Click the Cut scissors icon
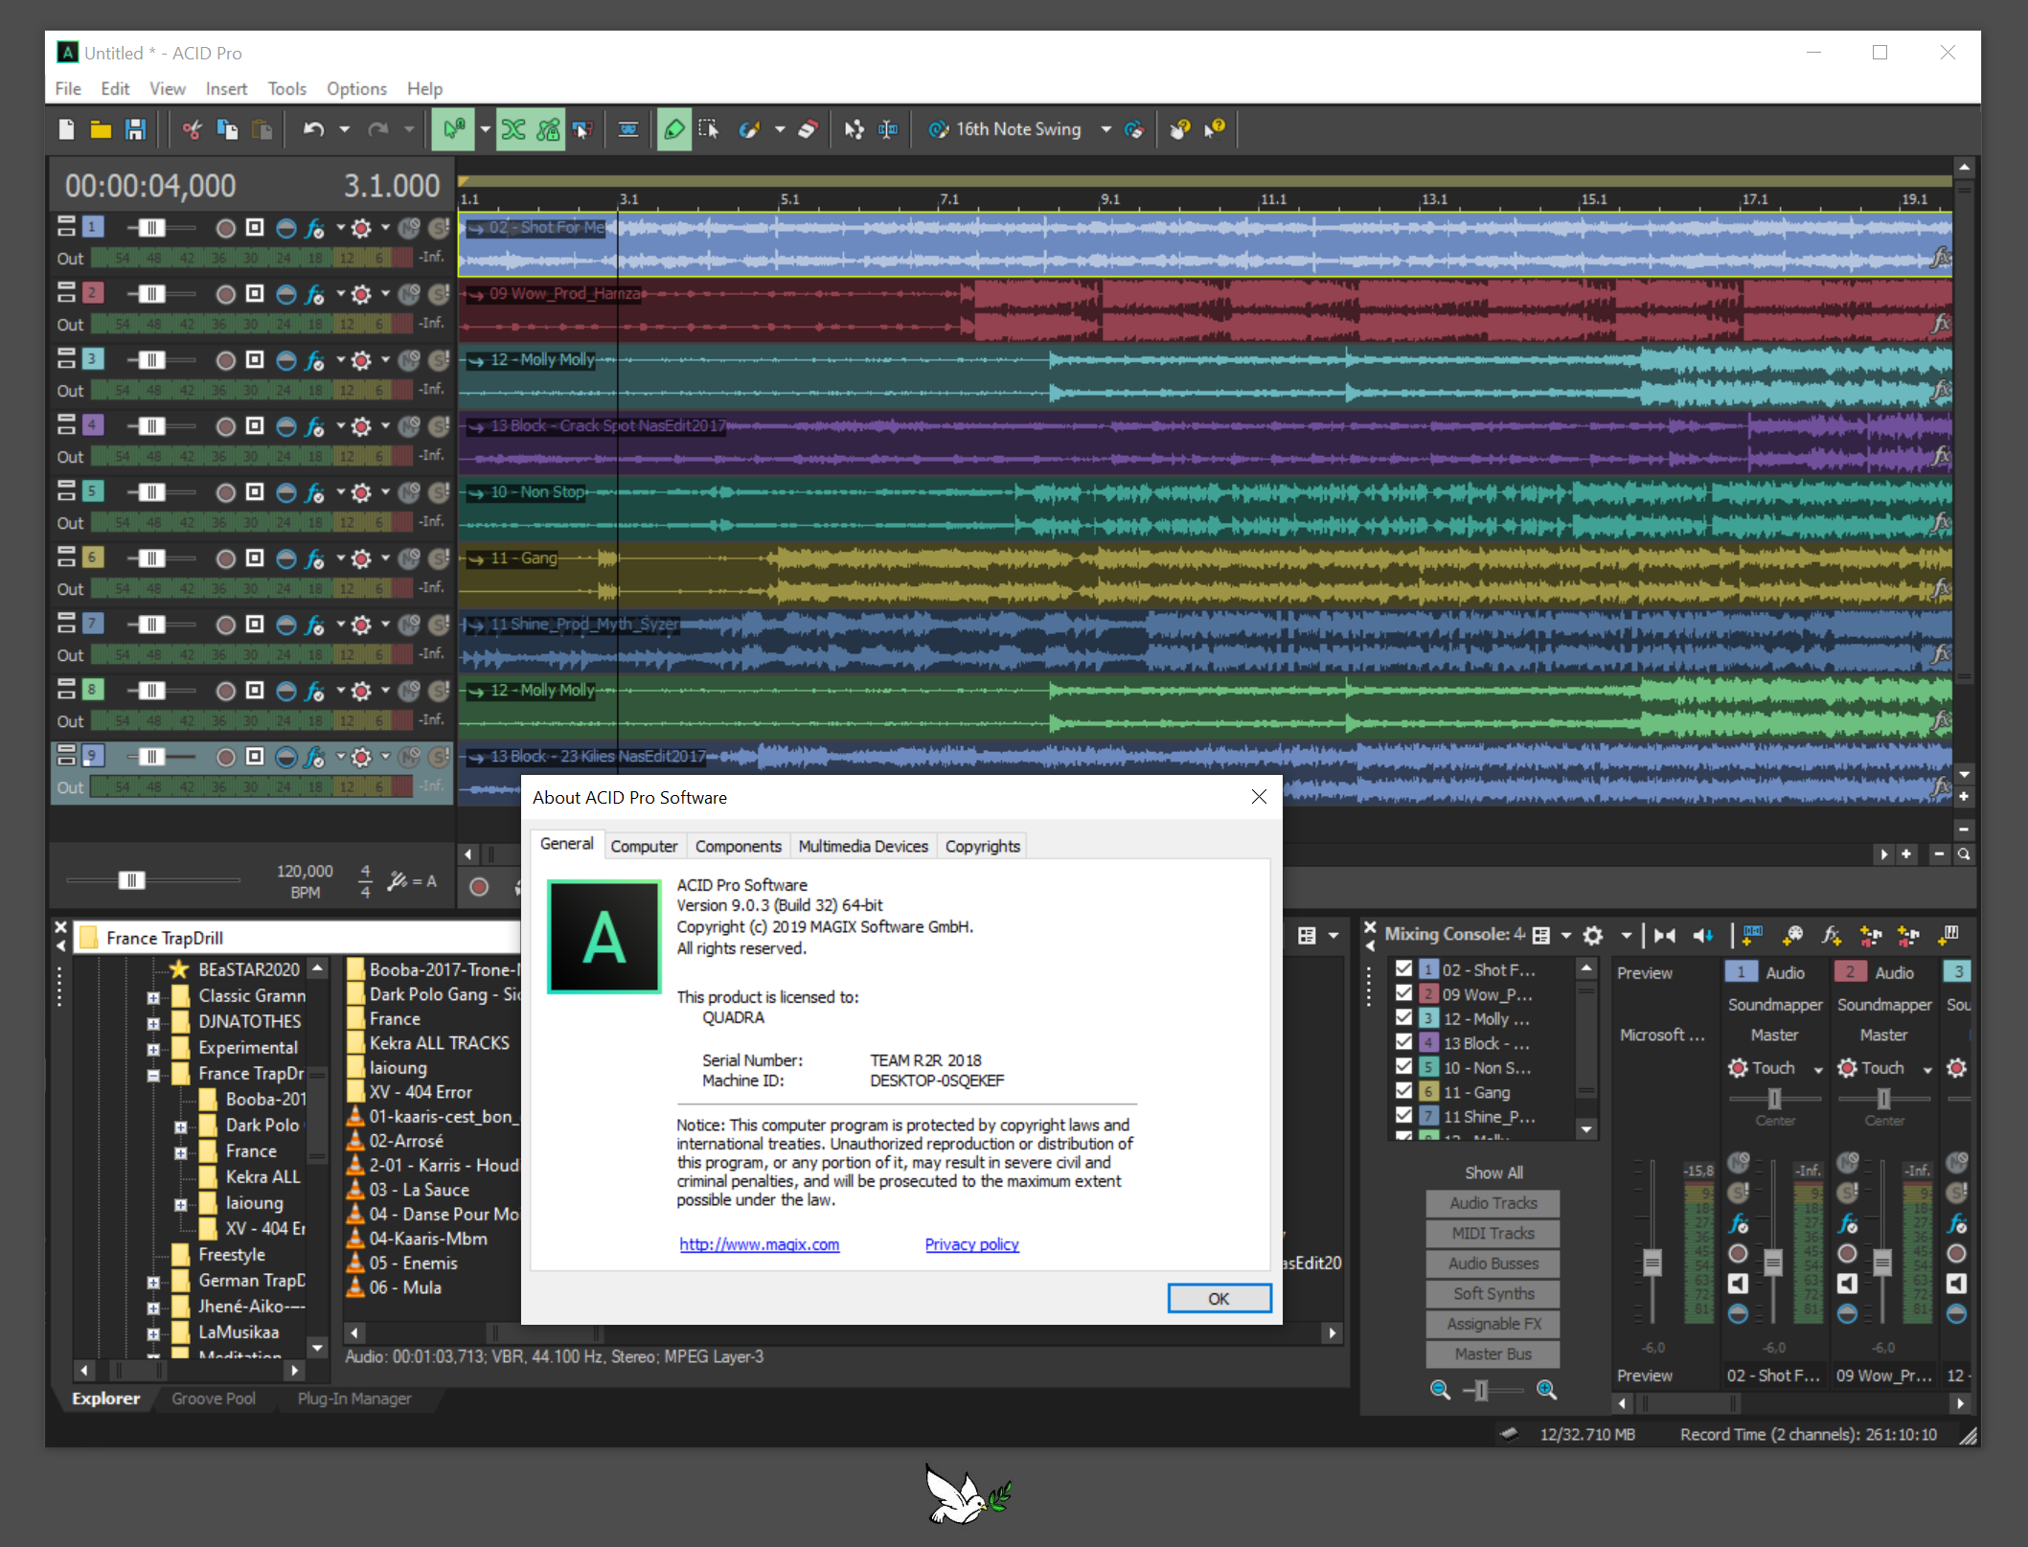The width and height of the screenshot is (2028, 1547). click(193, 129)
